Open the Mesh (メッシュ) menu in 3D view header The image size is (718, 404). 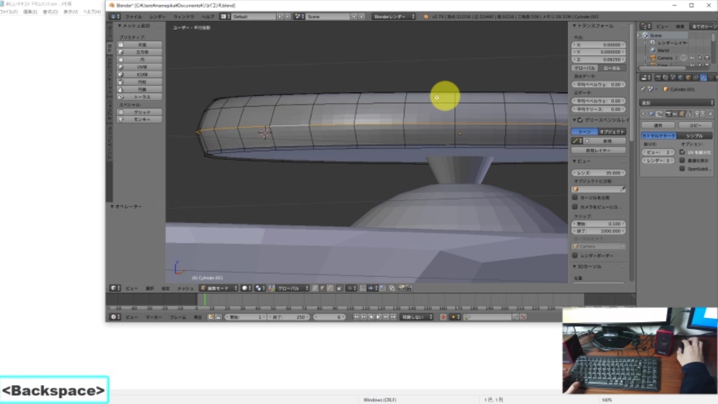tap(185, 288)
